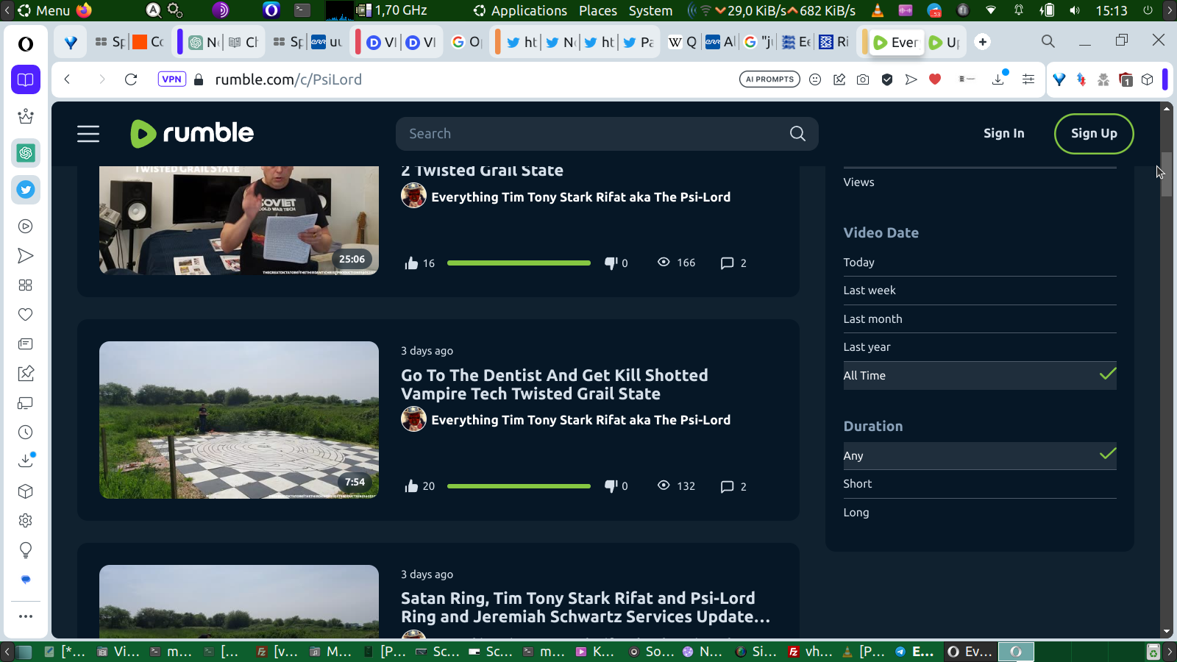Click the Sign In link
1177x662 pixels.
coord(1003,133)
